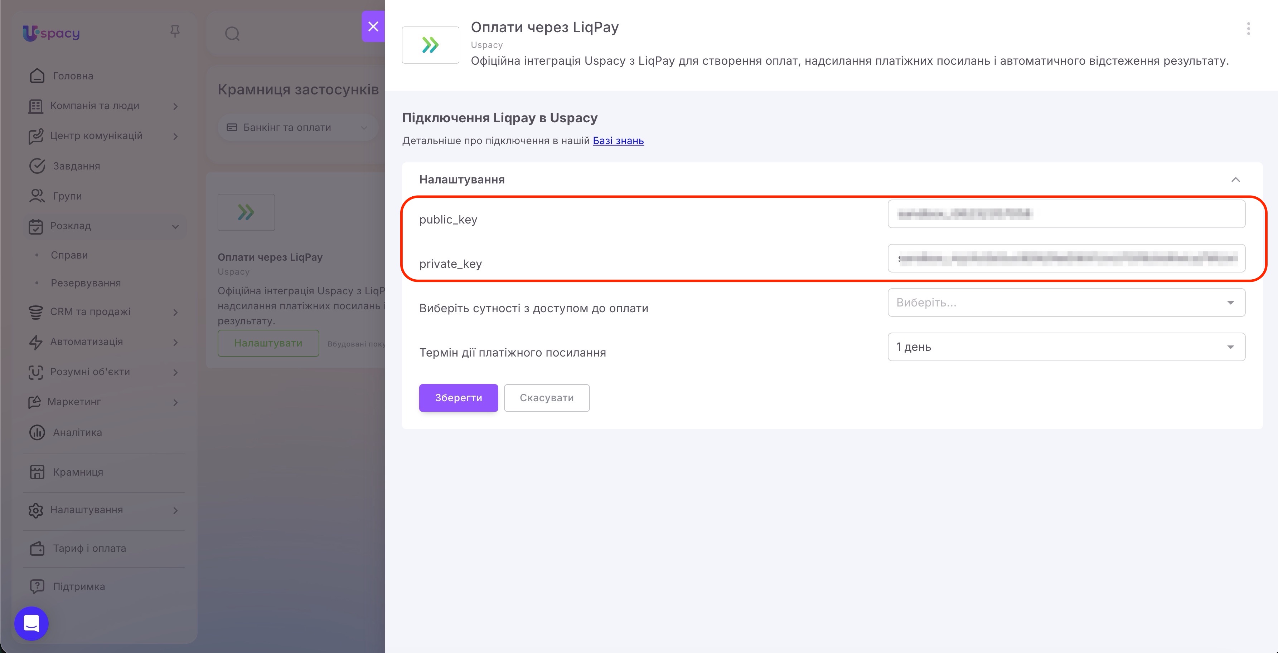Open the CRM та продажі menu item
1278x653 pixels.
[90, 311]
